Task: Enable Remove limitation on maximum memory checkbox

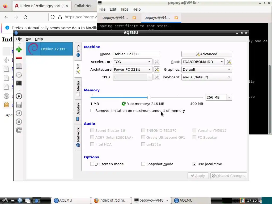Action: pyautogui.click(x=92, y=111)
